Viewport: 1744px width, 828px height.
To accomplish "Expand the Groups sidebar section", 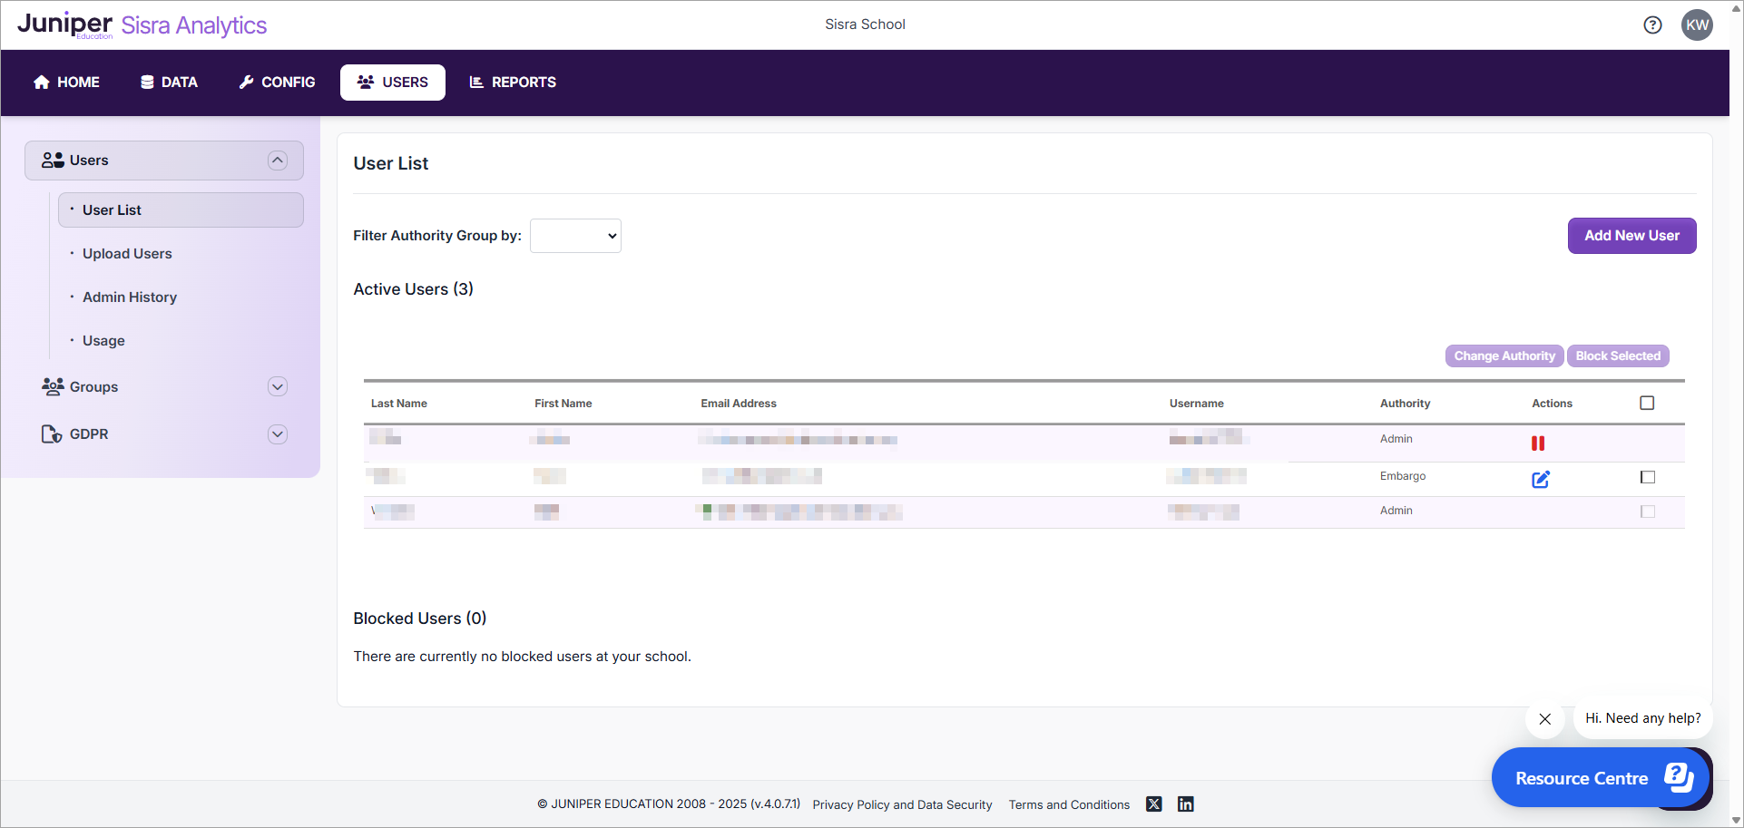I will pyautogui.click(x=278, y=387).
